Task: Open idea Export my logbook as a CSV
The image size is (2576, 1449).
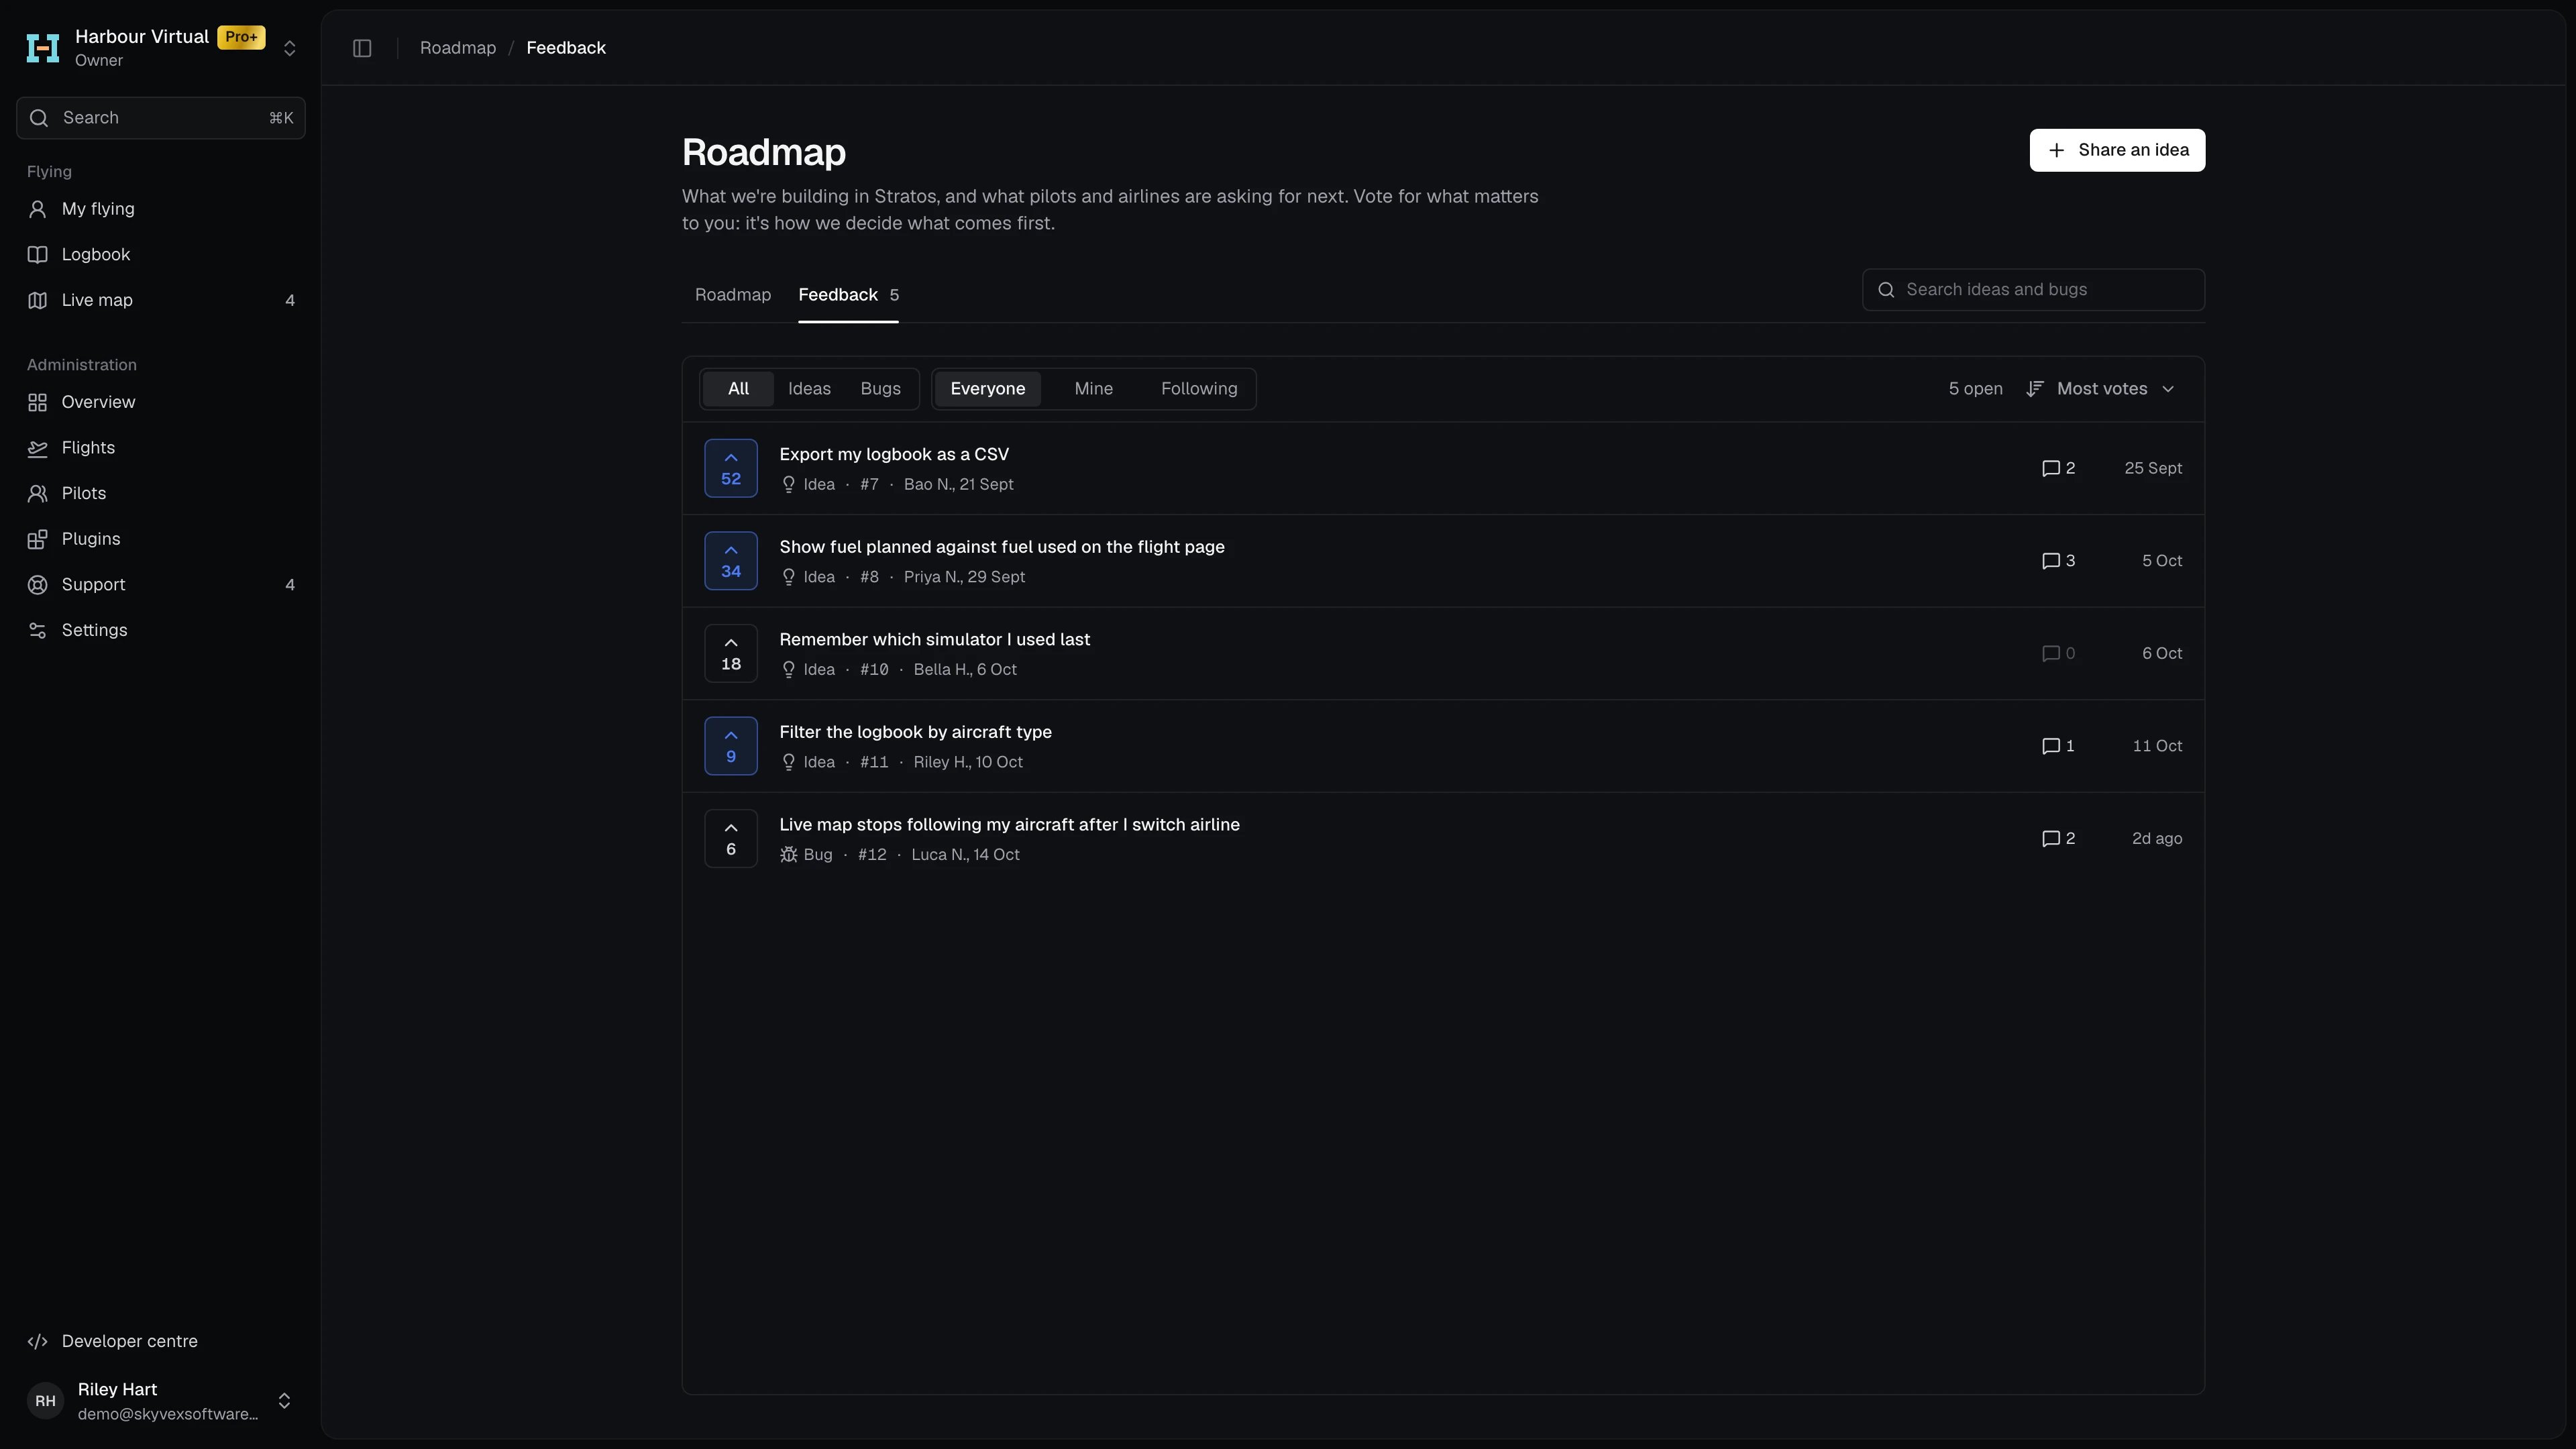Action: coord(894,455)
